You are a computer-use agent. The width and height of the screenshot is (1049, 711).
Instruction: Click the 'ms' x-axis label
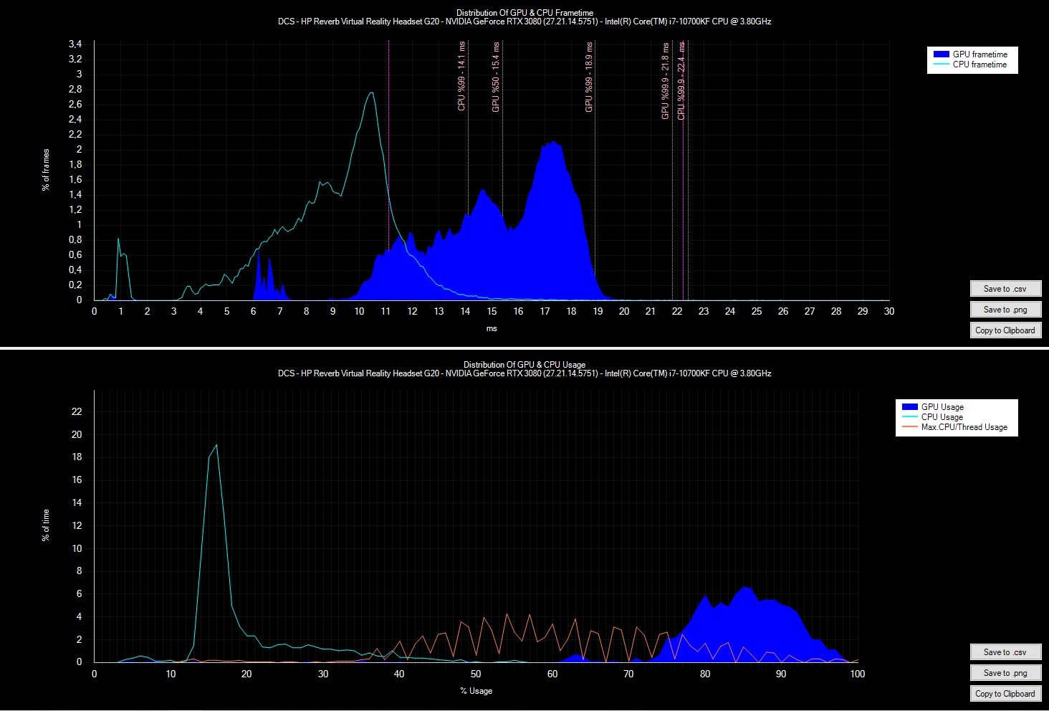click(x=492, y=329)
